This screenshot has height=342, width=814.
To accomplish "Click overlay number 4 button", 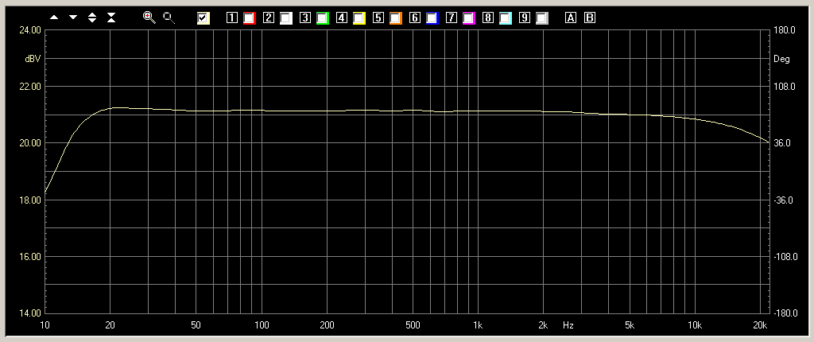I will click(x=342, y=17).
